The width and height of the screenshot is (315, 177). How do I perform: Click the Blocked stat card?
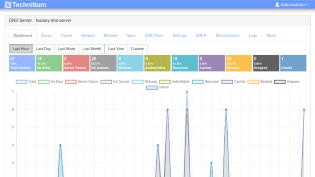click(x=239, y=63)
